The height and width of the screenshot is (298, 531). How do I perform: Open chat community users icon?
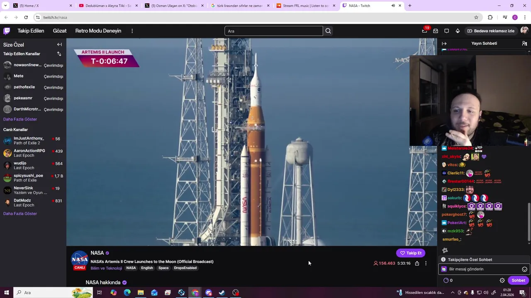coord(524,43)
